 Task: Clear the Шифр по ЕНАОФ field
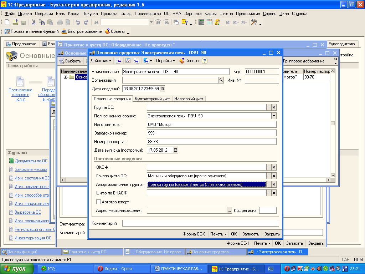pyautogui.click(x=274, y=193)
